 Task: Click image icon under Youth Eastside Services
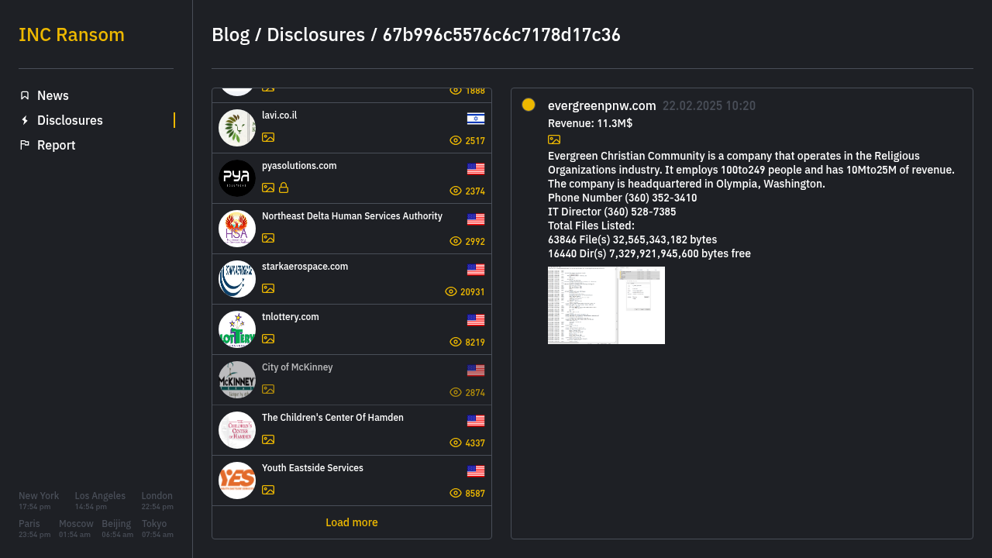[268, 490]
